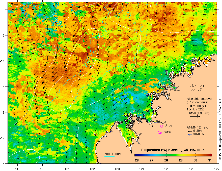This screenshot has height=171, width=222.
Task: Click the 122 longitude axis label
Action: pyautogui.click(x=92, y=169)
